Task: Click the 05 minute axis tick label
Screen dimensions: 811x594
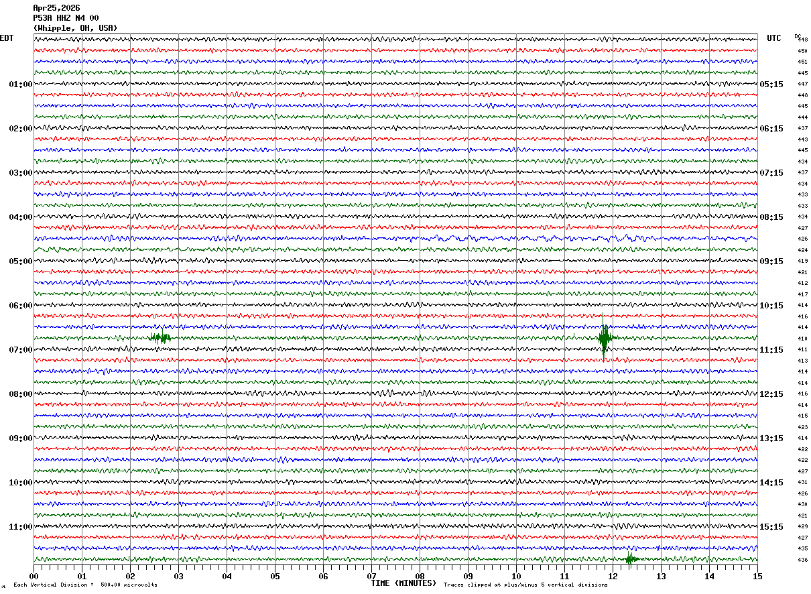Action: 275,576
